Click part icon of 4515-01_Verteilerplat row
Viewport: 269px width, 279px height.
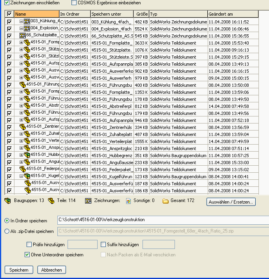(27, 141)
